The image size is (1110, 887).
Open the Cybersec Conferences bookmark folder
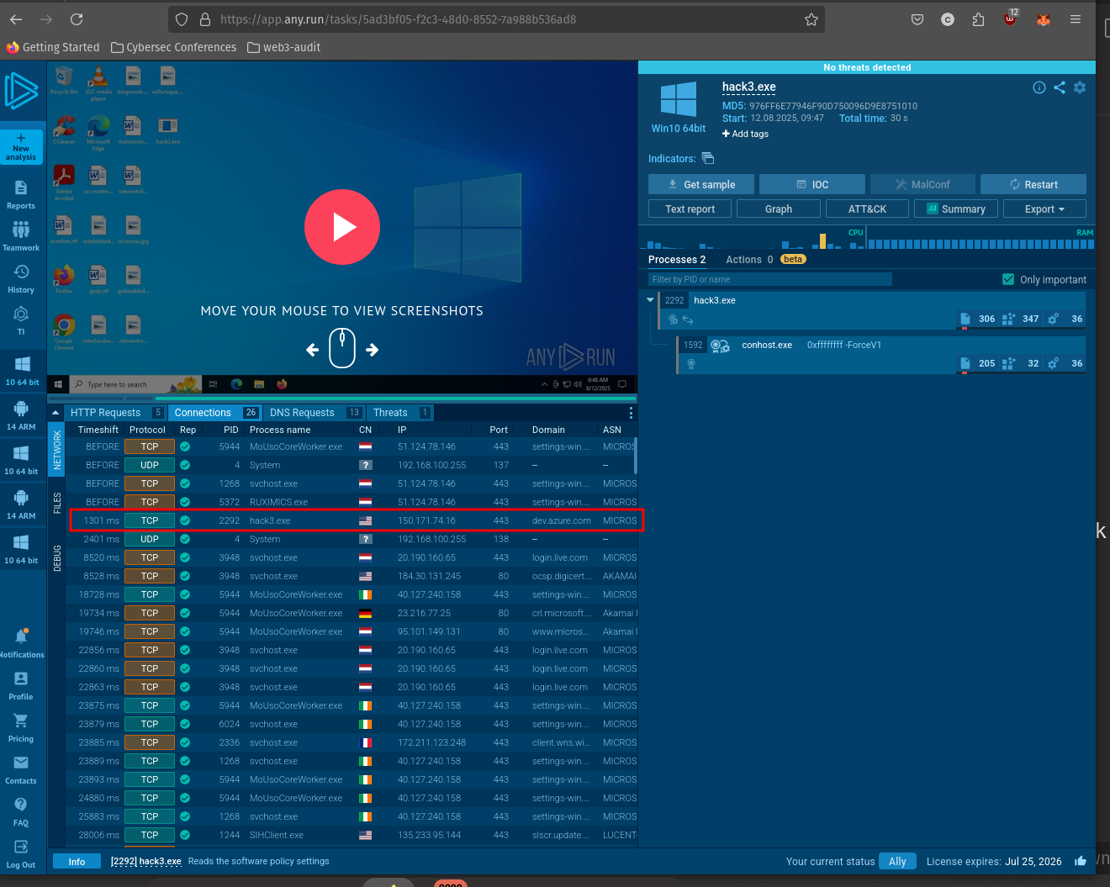point(174,47)
